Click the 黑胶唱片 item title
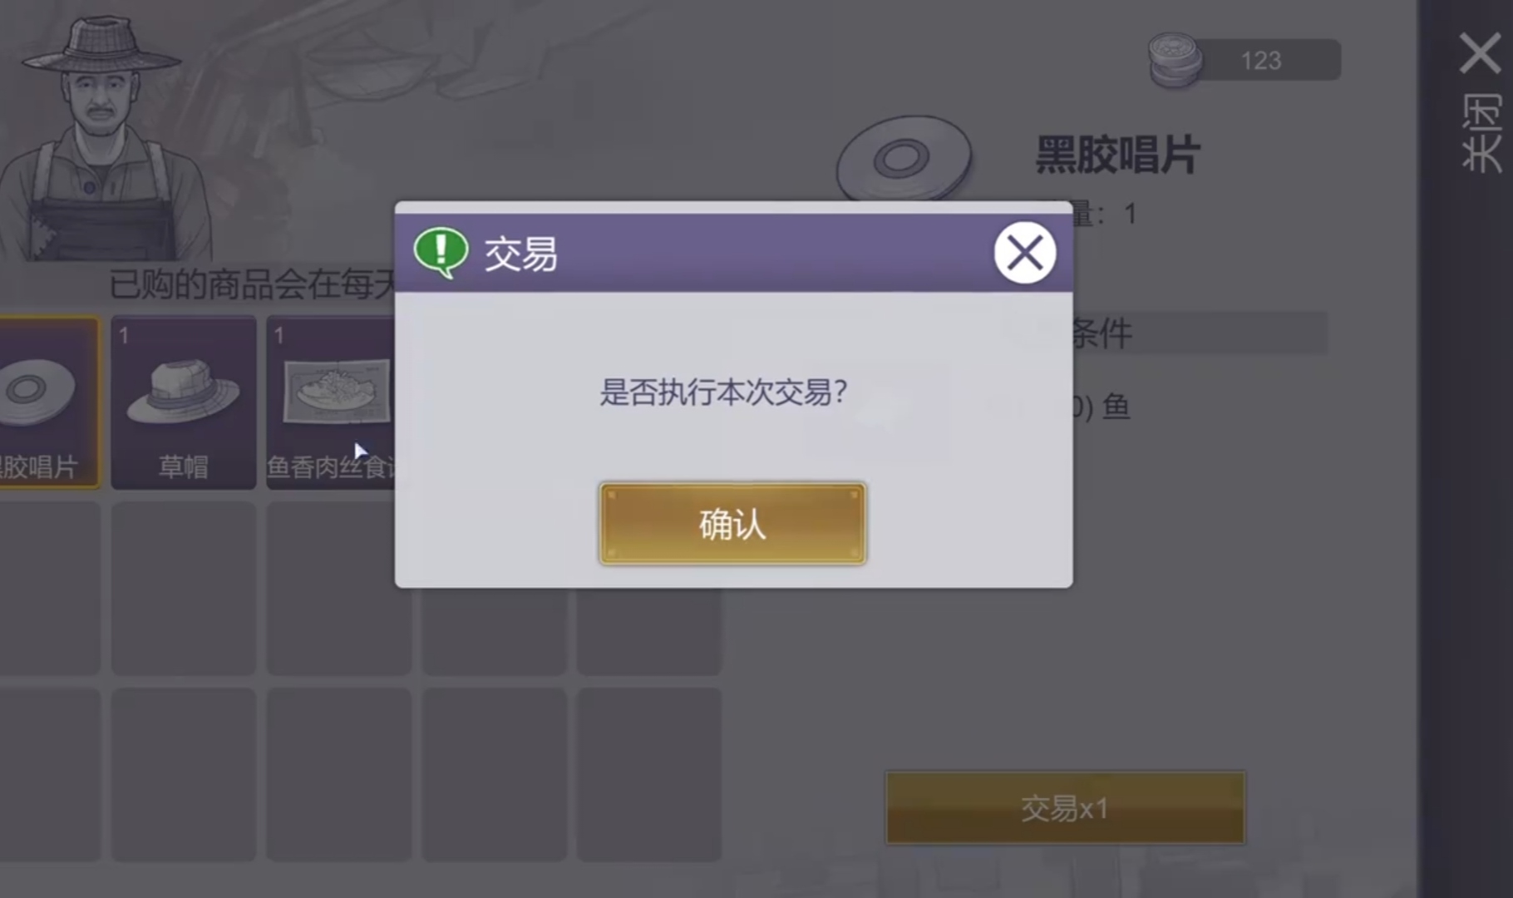The width and height of the screenshot is (1513, 898). tap(1117, 155)
